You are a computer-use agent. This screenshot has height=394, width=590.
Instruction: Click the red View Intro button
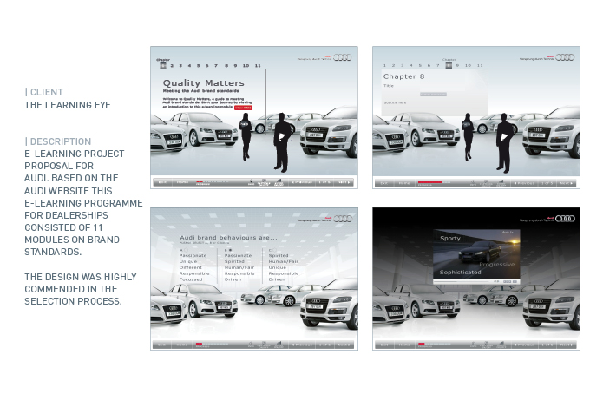(x=242, y=108)
